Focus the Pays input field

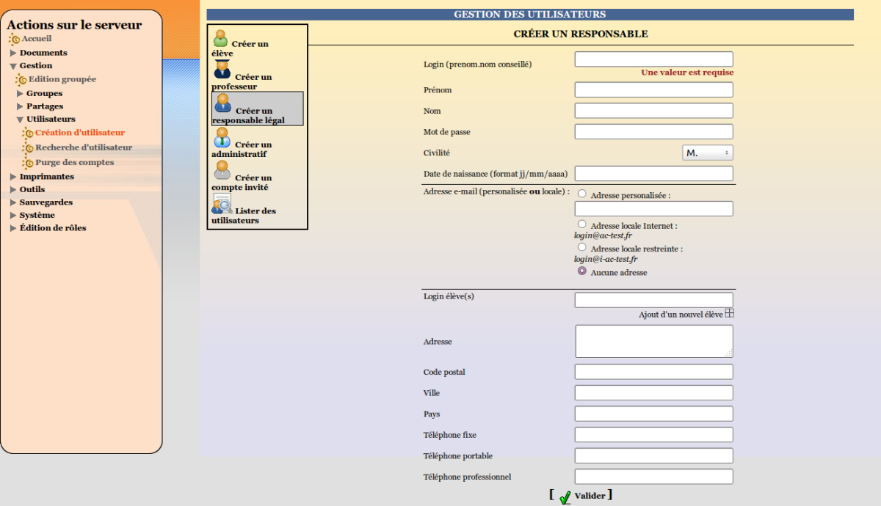pyautogui.click(x=654, y=414)
